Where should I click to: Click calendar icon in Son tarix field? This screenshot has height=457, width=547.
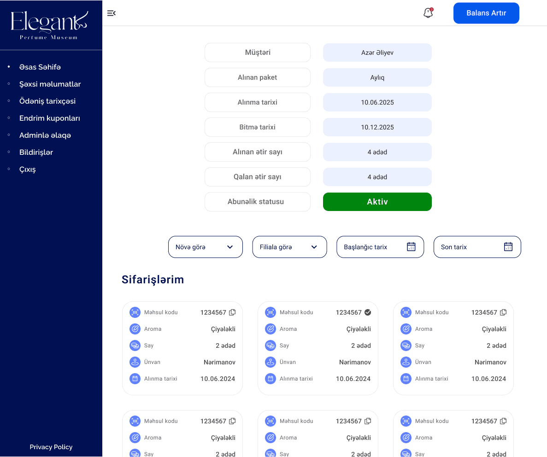(508, 247)
